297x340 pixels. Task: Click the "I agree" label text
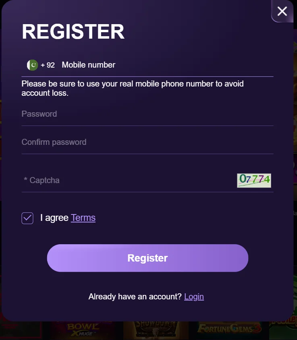54,218
